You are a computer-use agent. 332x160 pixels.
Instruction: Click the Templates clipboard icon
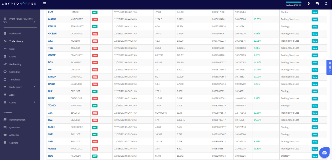pos(5,79)
